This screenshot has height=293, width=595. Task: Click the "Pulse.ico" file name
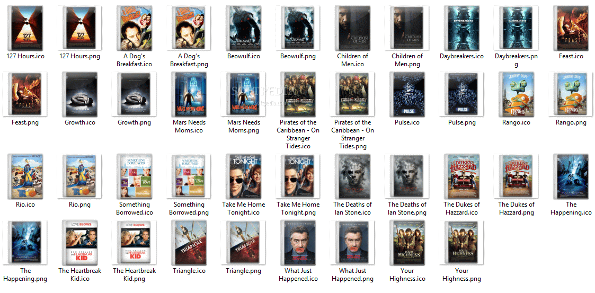407,122
